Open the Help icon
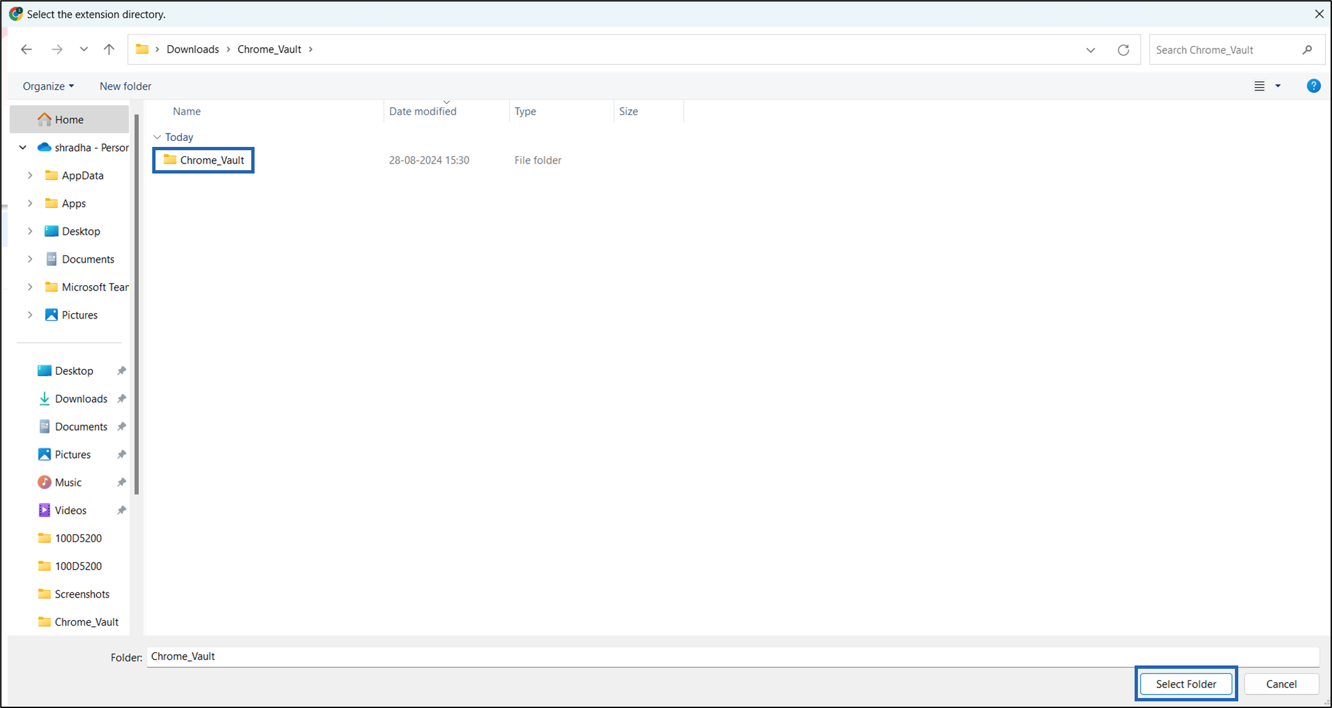 coord(1313,86)
